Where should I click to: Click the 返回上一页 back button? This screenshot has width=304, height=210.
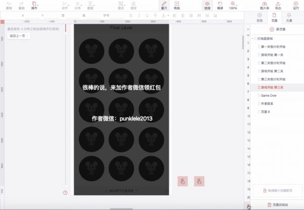coord(19,36)
